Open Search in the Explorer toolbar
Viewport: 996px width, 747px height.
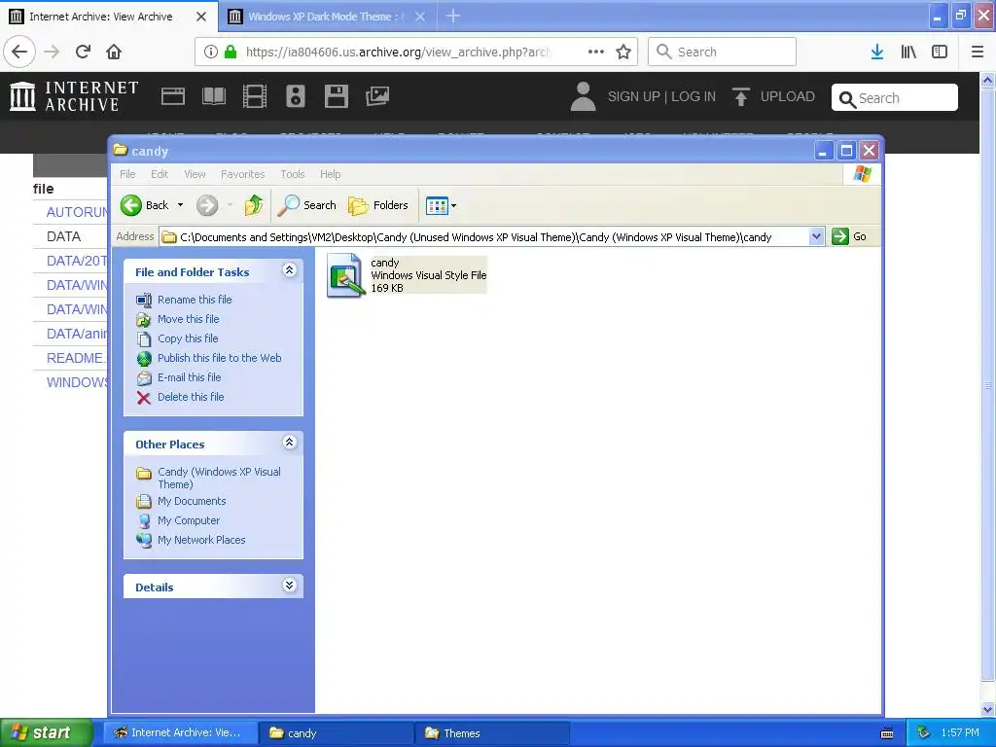tap(306, 205)
